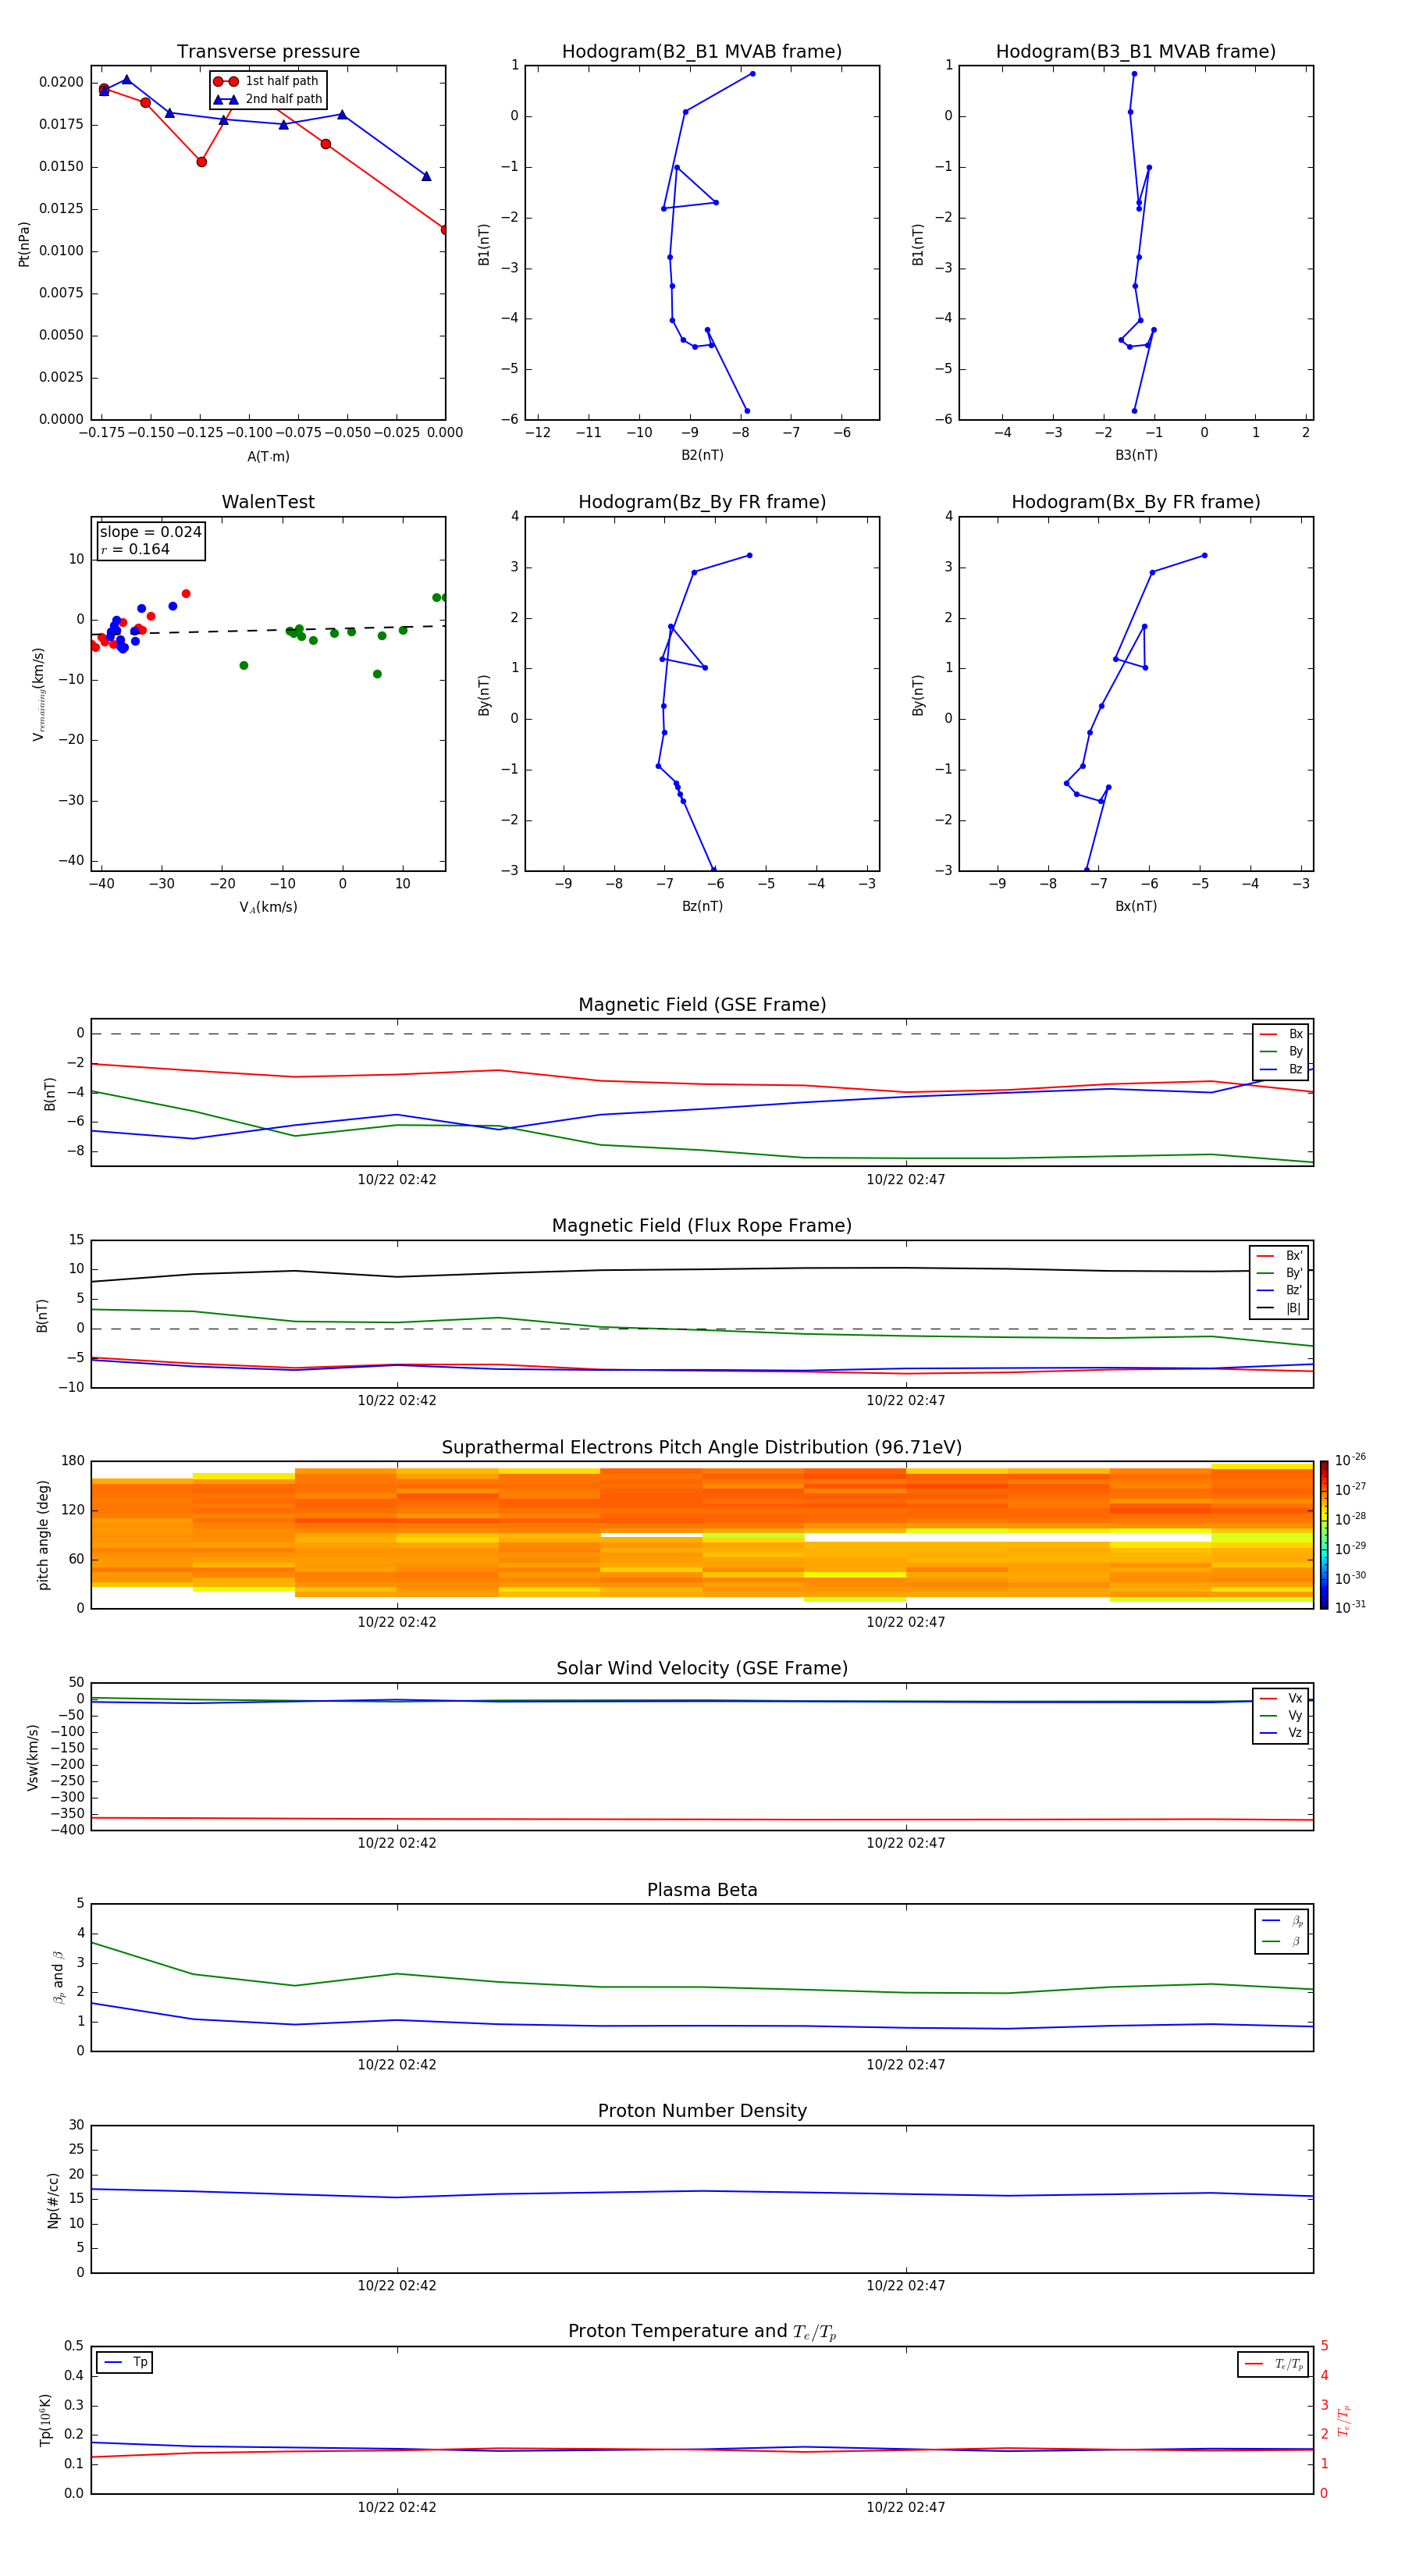This screenshot has height=2576, width=1405.
Task: Click '10/22 02:42' tick under Plasma Beta panel
Action: pyautogui.click(x=397, y=2064)
